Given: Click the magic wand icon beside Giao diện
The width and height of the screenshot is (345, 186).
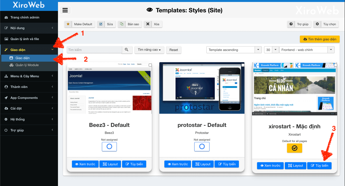Looking at the screenshot, I should point(6,50).
